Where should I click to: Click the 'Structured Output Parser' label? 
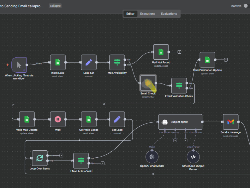(193, 167)
